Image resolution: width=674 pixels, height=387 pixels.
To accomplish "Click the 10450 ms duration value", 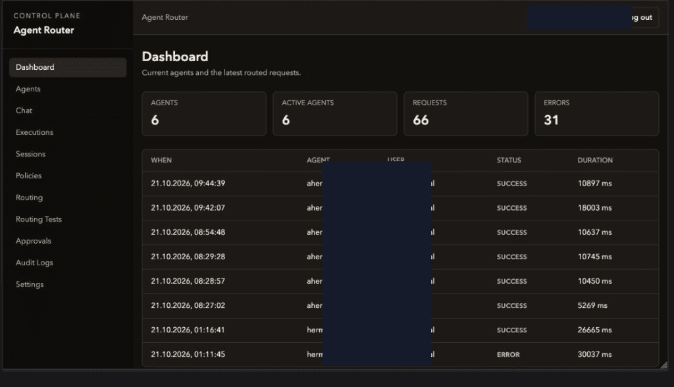I will [594, 281].
